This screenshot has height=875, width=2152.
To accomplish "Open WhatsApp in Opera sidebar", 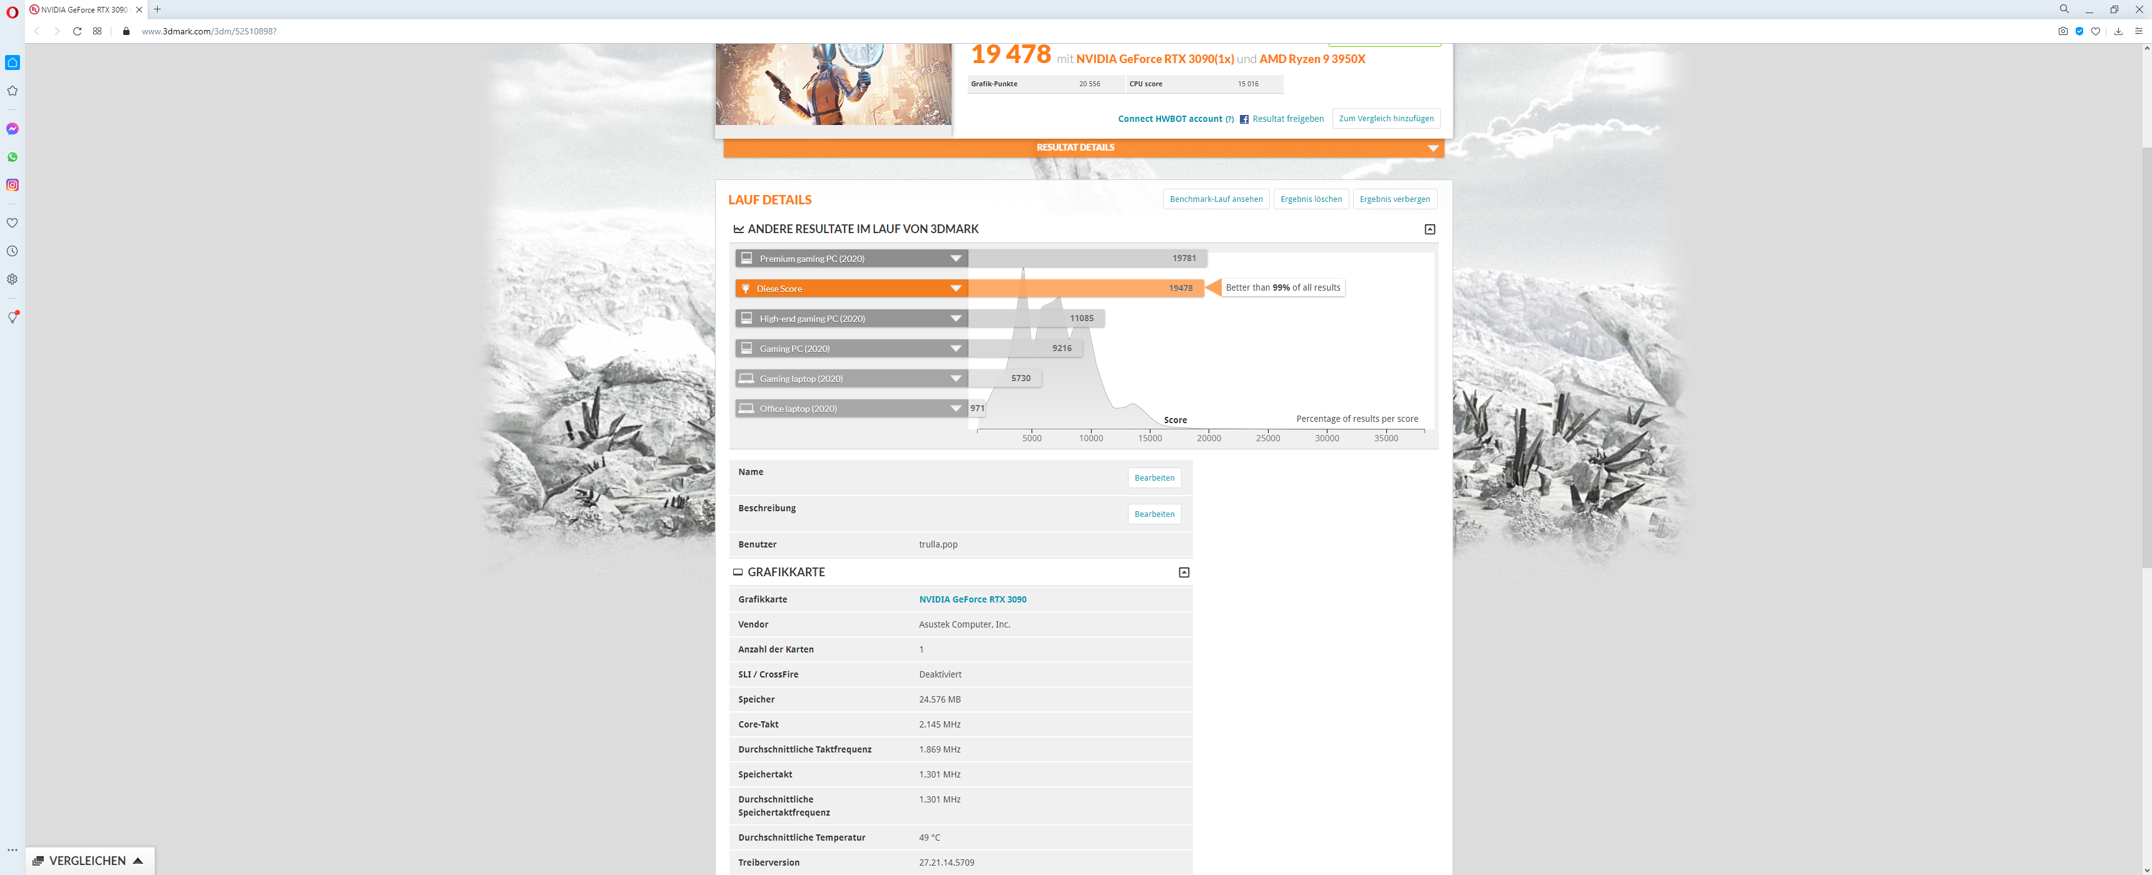I will (x=13, y=157).
